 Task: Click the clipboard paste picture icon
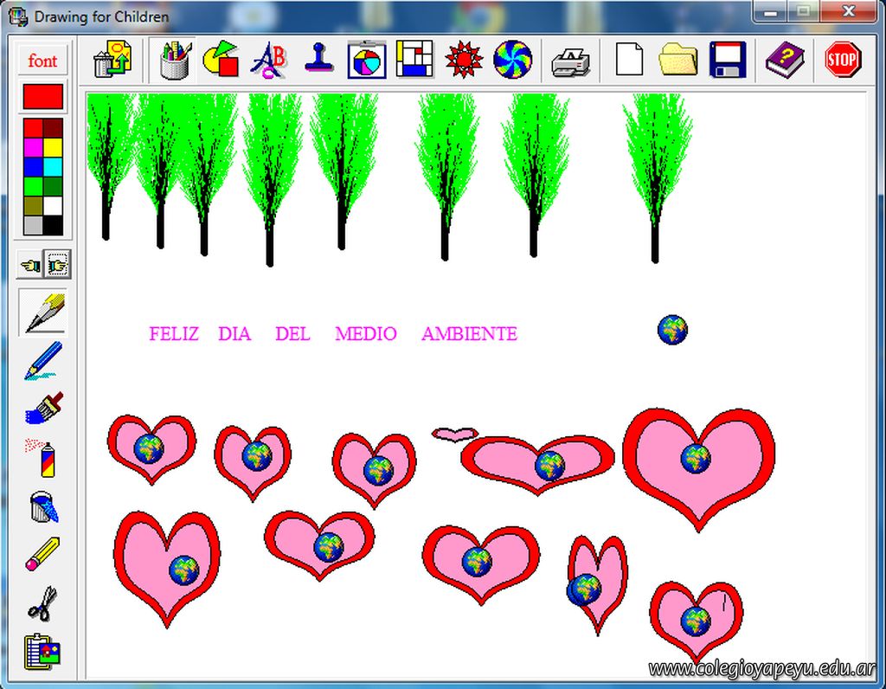43,651
